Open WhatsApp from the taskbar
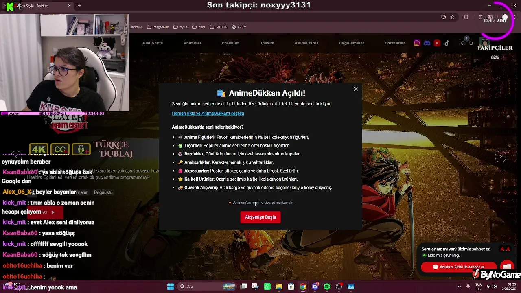The width and height of the screenshot is (521, 293). (267, 286)
